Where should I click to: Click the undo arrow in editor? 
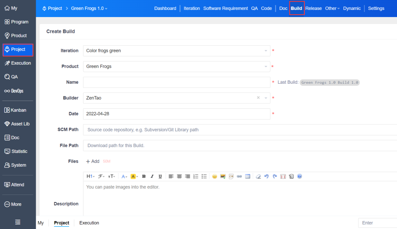pyautogui.click(x=266, y=176)
